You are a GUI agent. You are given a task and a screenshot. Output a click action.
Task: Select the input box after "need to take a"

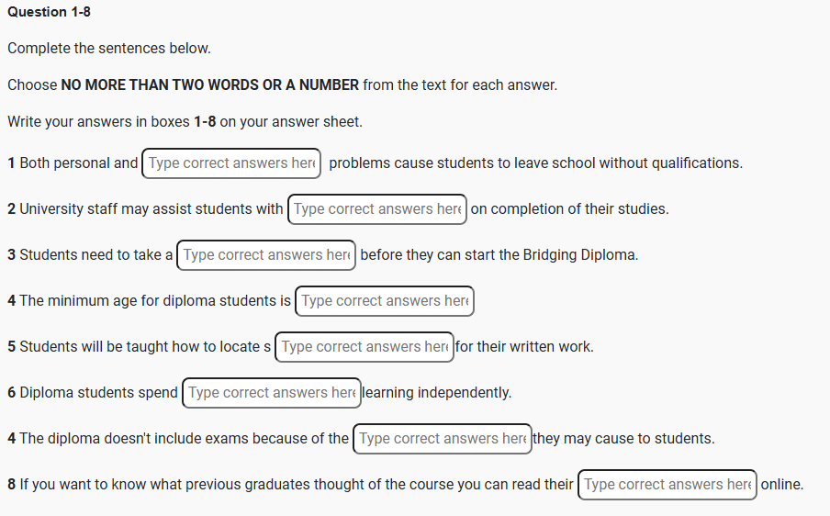266,255
